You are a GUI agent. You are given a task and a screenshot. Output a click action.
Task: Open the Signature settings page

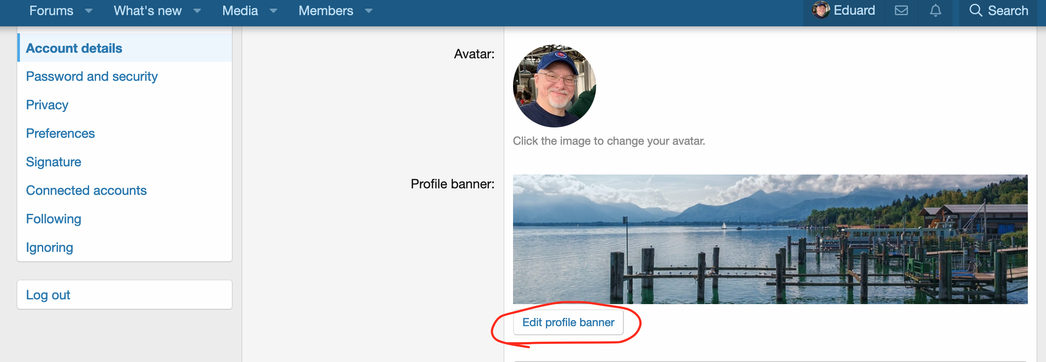[x=54, y=162]
